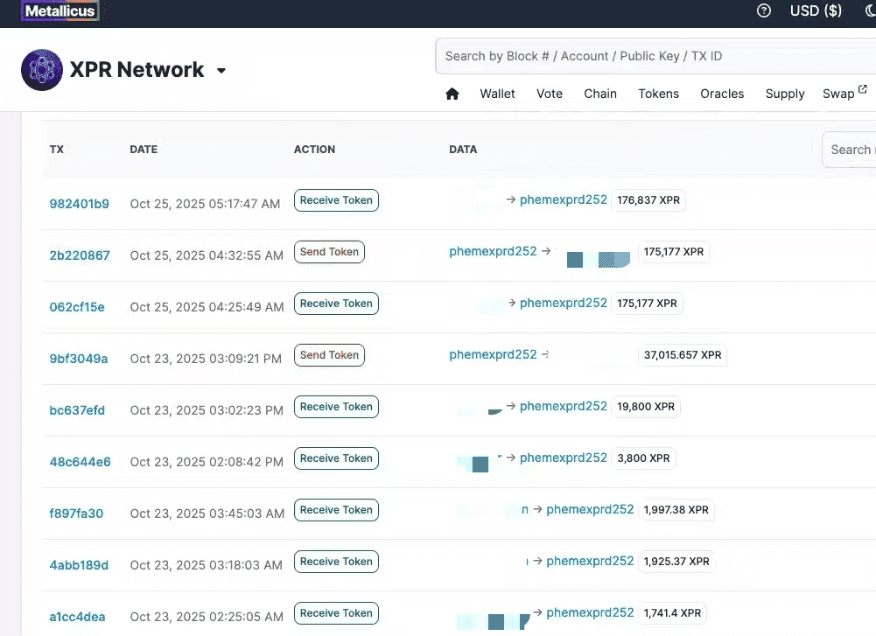Open phemexprd252 account in first row
Image resolution: width=876 pixels, height=636 pixels.
pyautogui.click(x=563, y=199)
